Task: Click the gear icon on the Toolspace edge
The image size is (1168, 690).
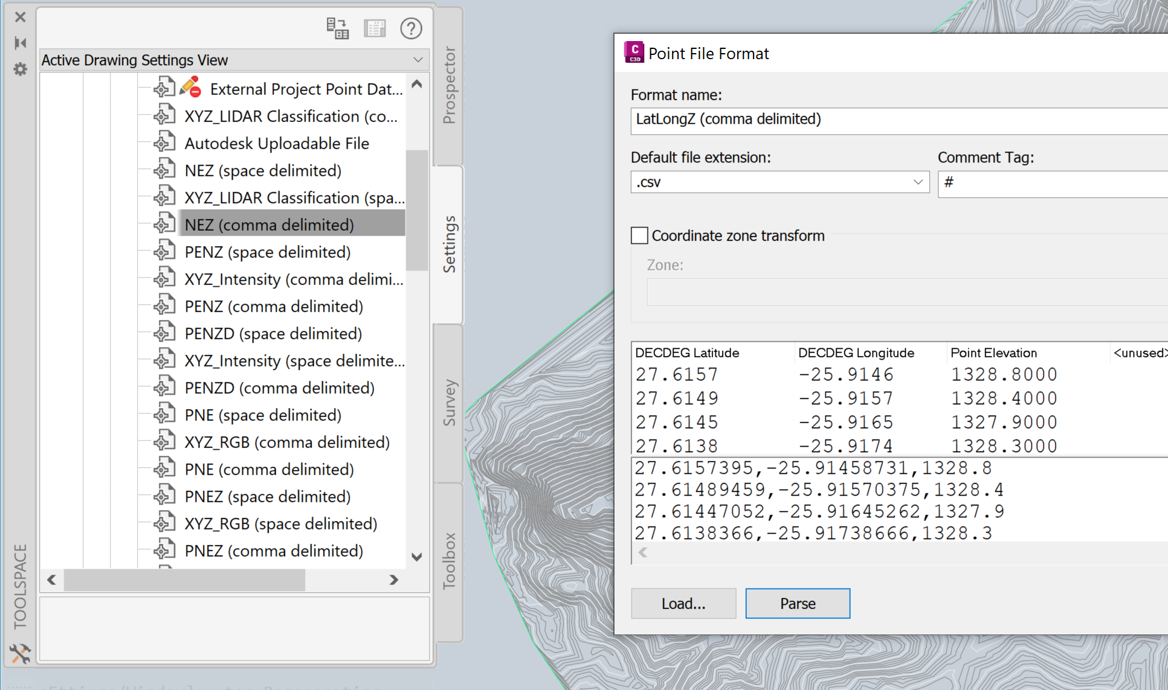Action: (20, 69)
